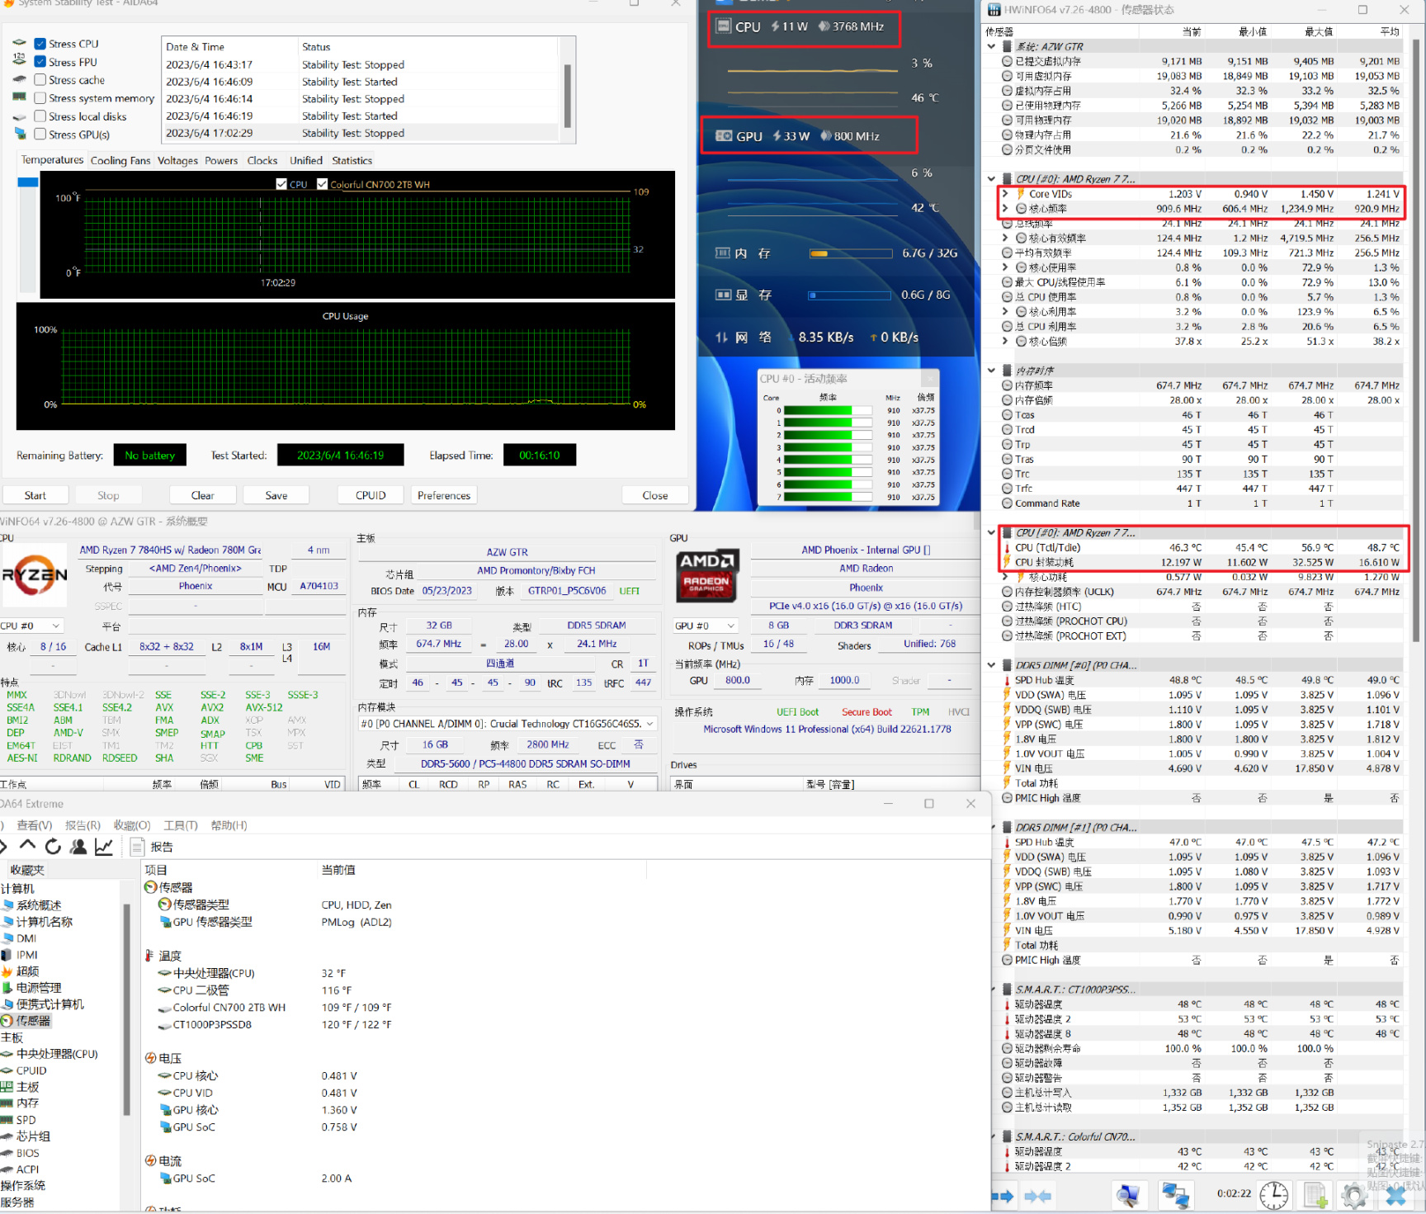The image size is (1426, 1214).
Task: Enable Stress GPU(s) checkbox
Action: pos(40,135)
